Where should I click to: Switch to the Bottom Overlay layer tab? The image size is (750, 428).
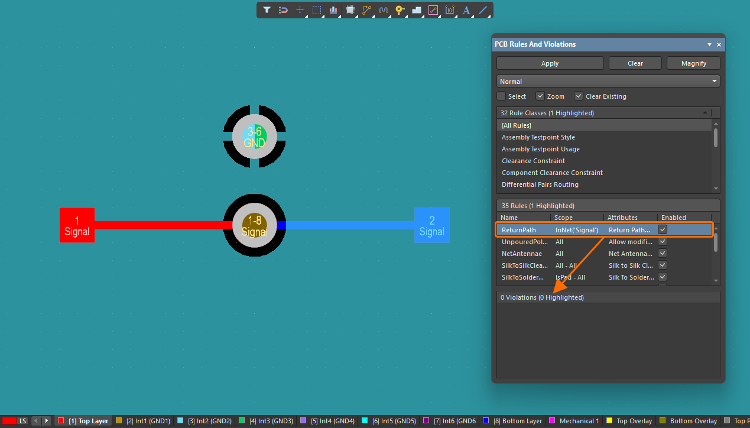click(x=689, y=421)
